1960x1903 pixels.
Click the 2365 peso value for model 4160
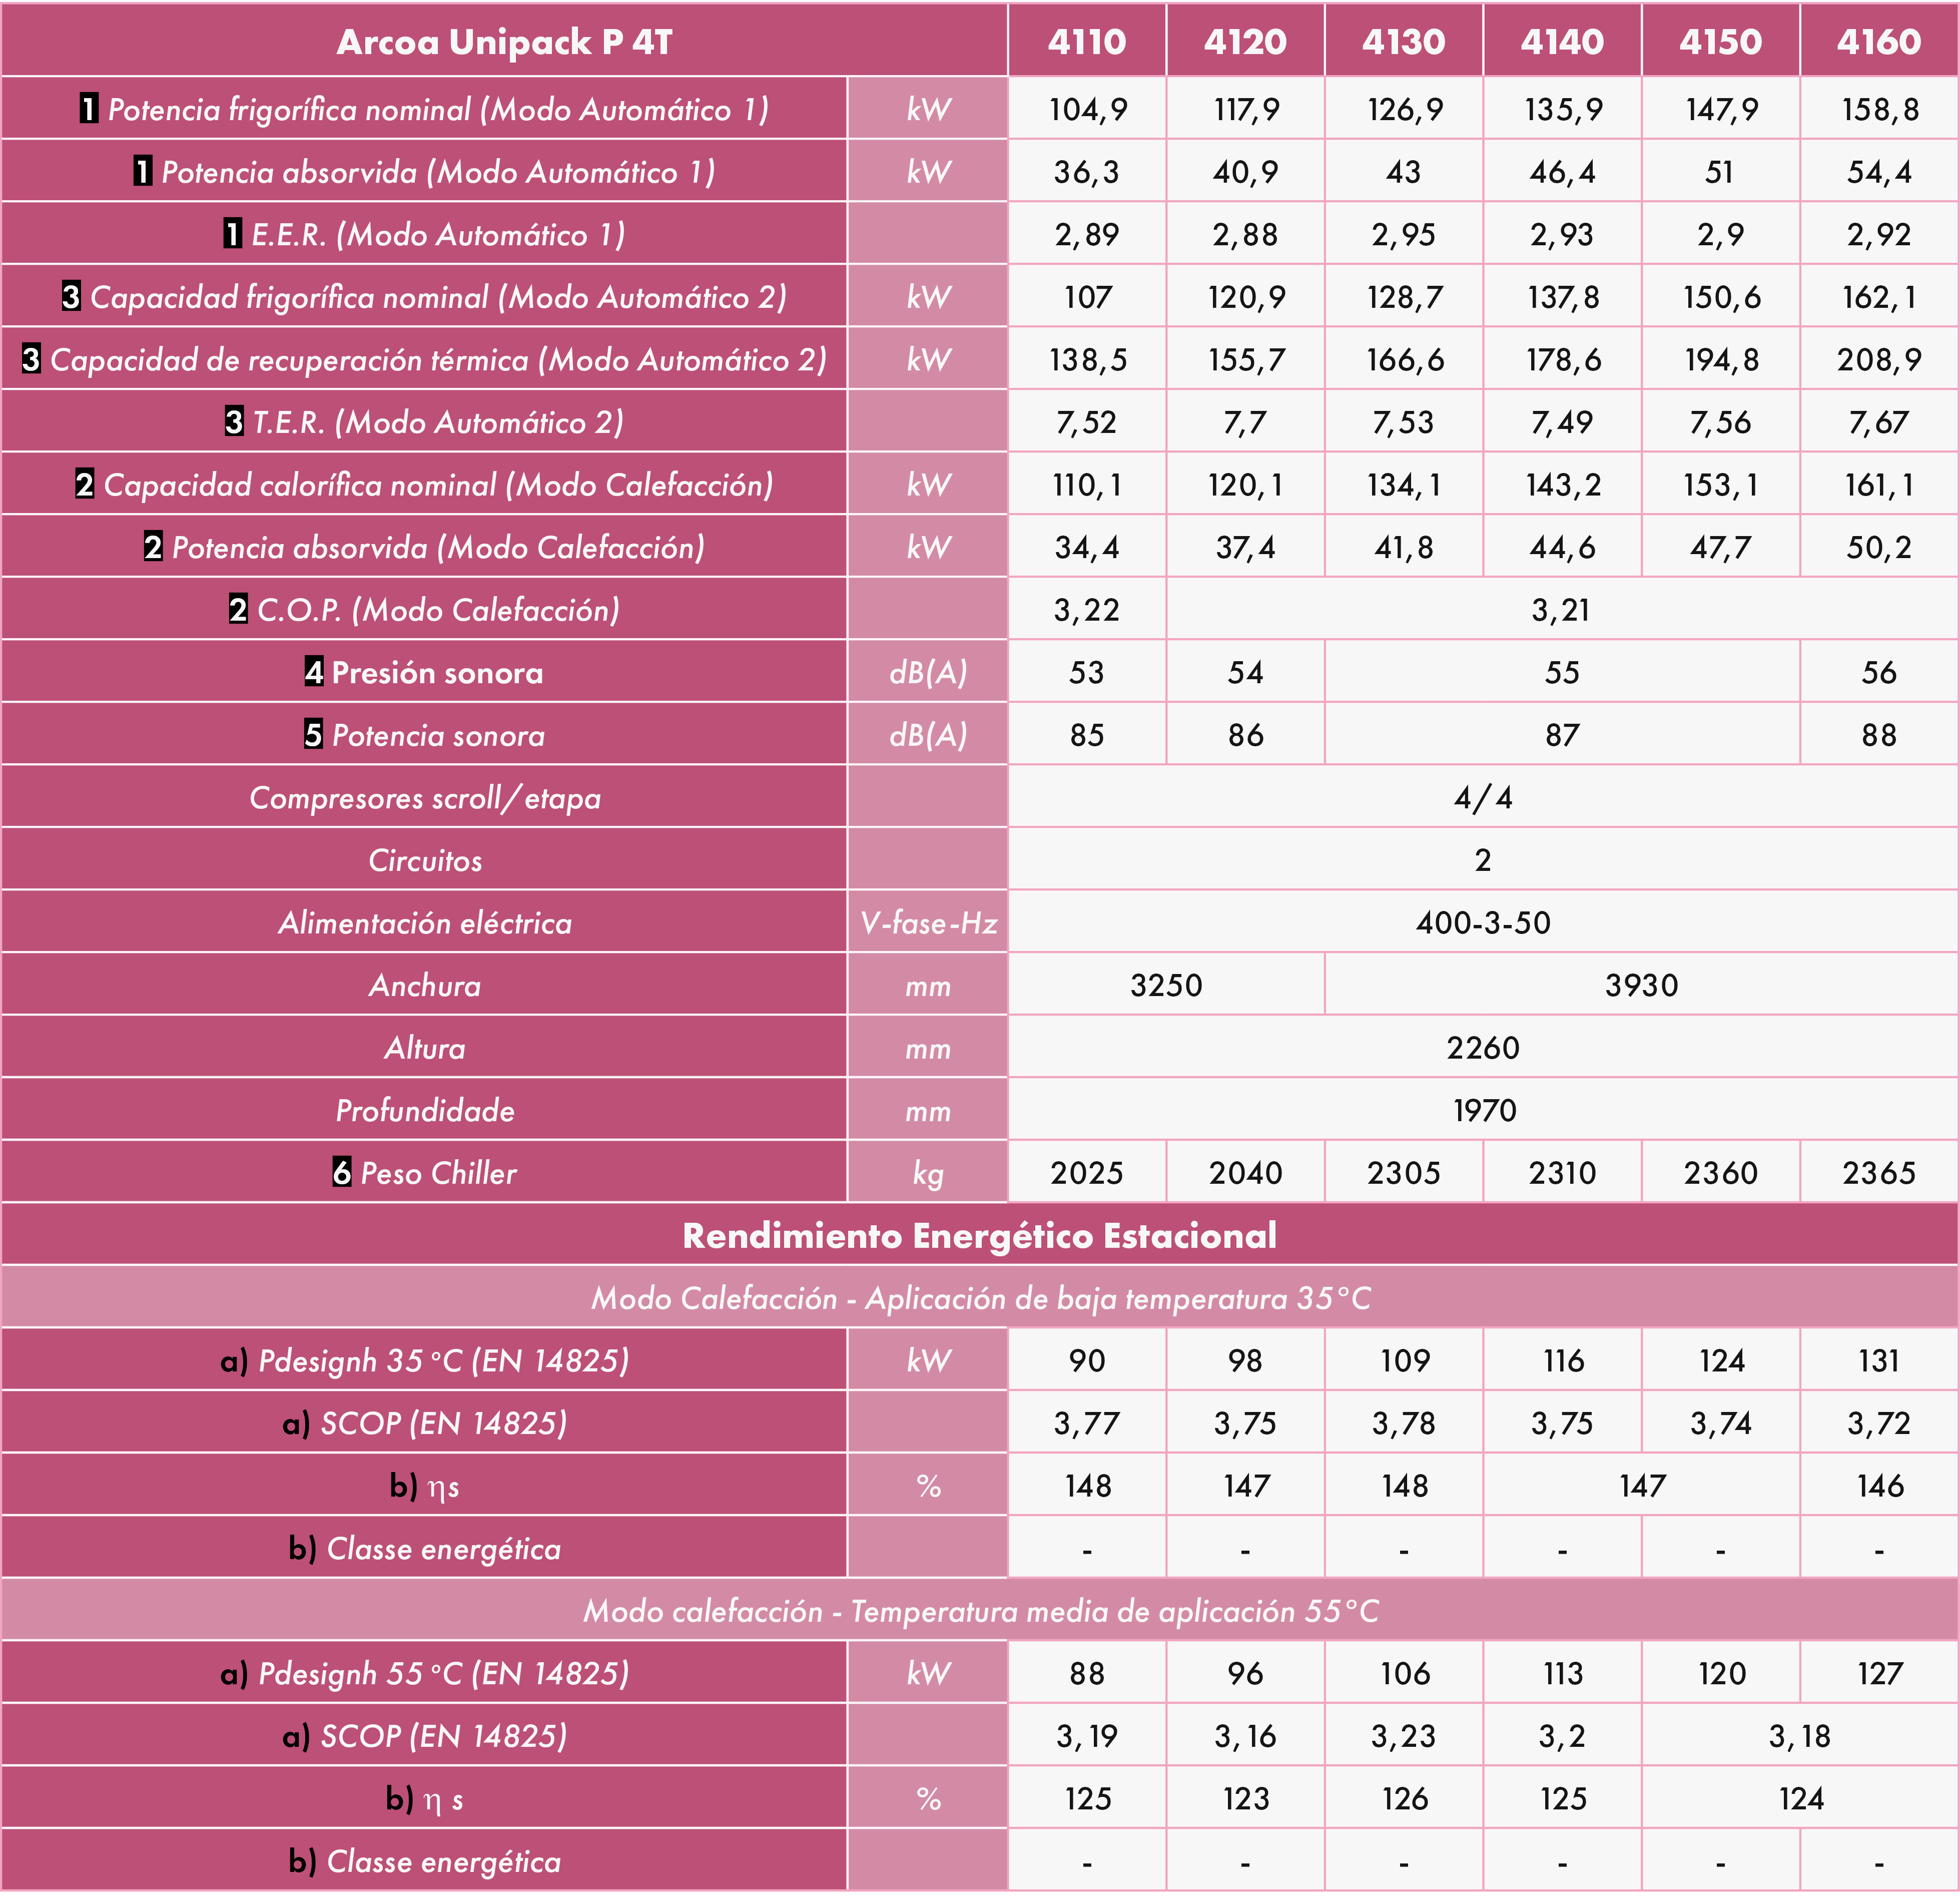(x=1879, y=1173)
